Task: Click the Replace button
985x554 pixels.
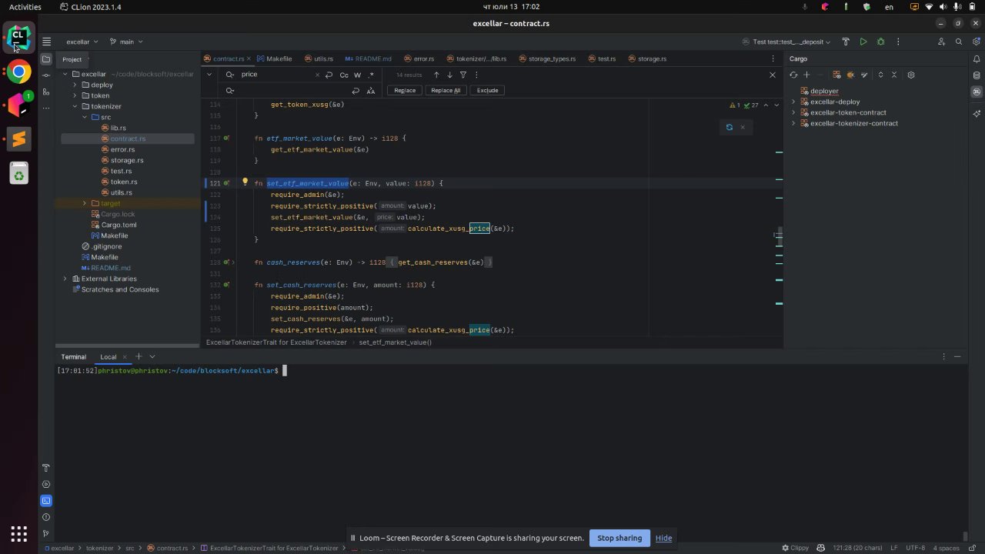Action: (x=405, y=90)
